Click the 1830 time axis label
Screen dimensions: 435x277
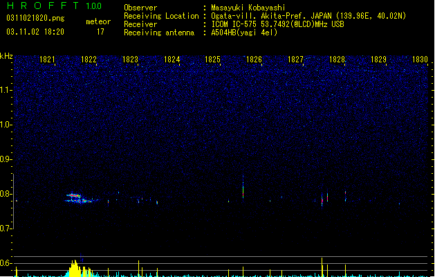click(420, 60)
